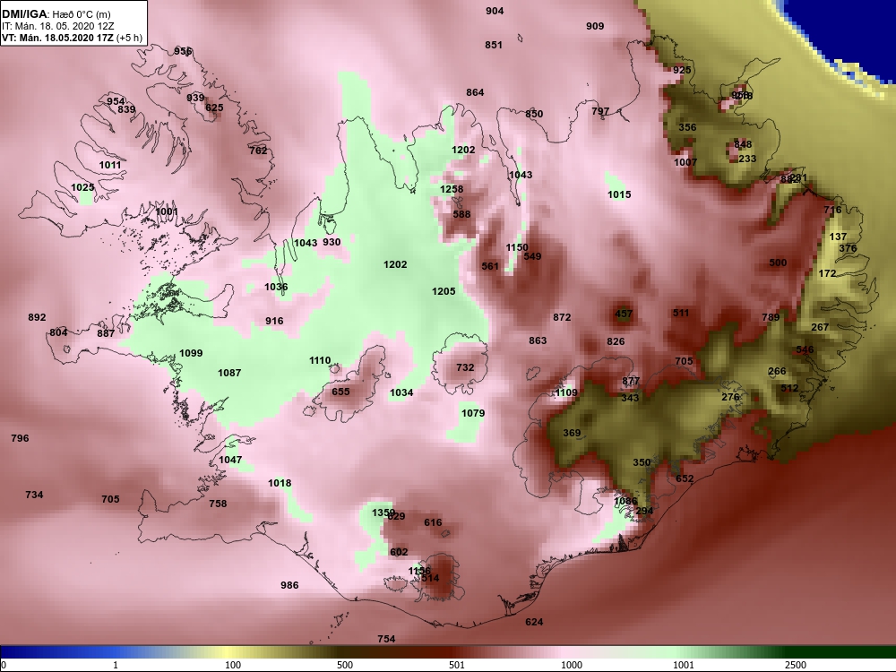Image resolution: width=896 pixels, height=672 pixels.
Task: Click the map value 872
Action: point(562,316)
